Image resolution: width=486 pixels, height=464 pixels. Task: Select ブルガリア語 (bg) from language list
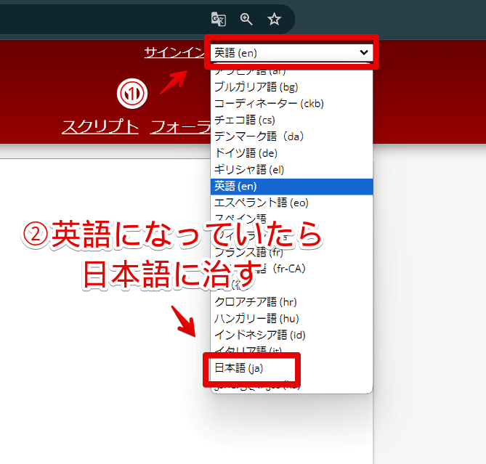click(x=291, y=87)
